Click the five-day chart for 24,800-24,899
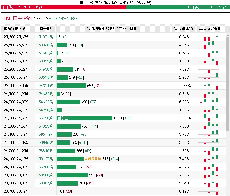The height and width of the screenshot is (196, 230). click(x=208, y=100)
